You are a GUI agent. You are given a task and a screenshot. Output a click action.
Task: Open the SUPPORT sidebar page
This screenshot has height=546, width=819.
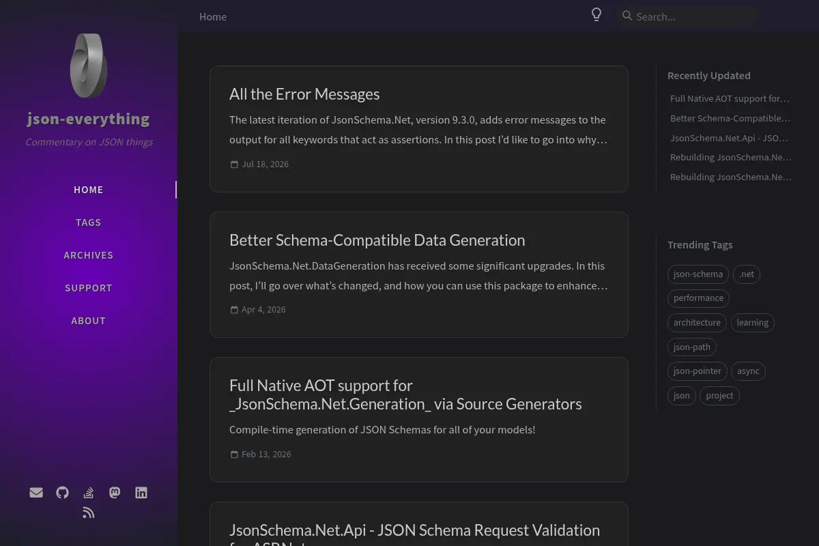[89, 288]
